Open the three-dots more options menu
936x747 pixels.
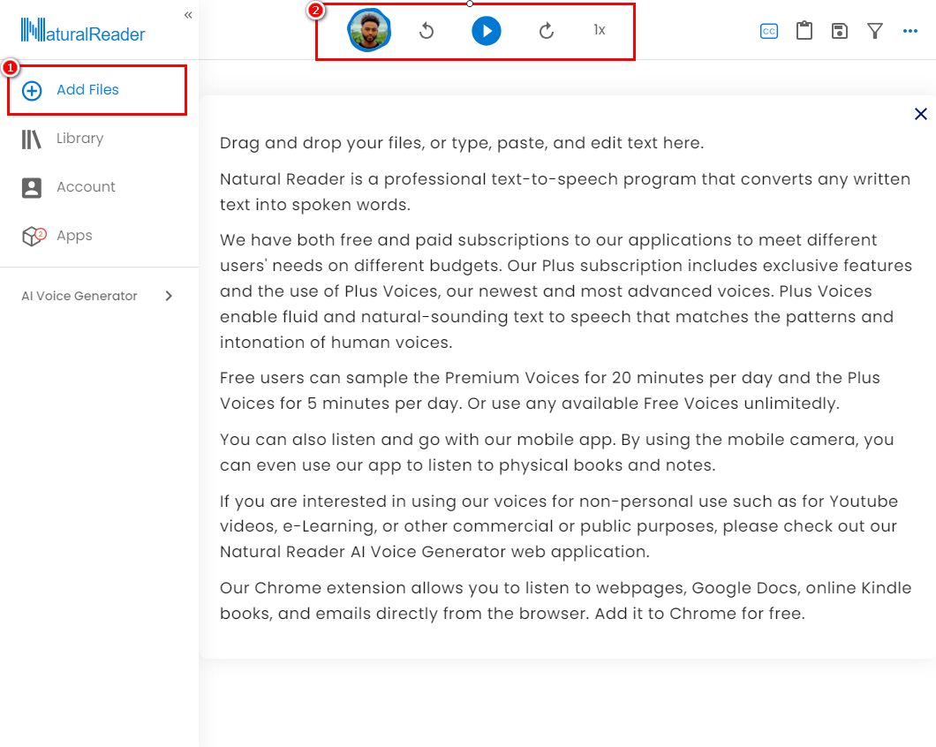coord(910,31)
